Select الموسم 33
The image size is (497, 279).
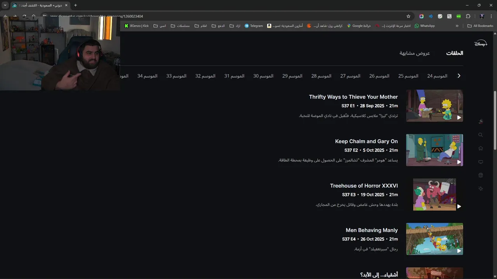pos(176,76)
